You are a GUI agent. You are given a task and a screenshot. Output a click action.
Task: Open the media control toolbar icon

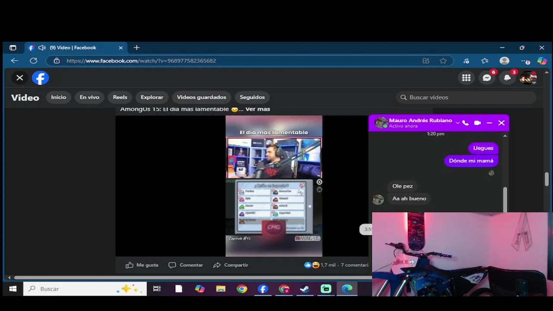point(466,61)
